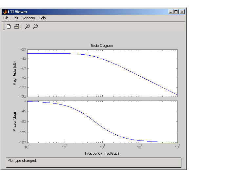Select the Zoom Out magnifier tool
246x171 pixels.
click(x=35, y=27)
